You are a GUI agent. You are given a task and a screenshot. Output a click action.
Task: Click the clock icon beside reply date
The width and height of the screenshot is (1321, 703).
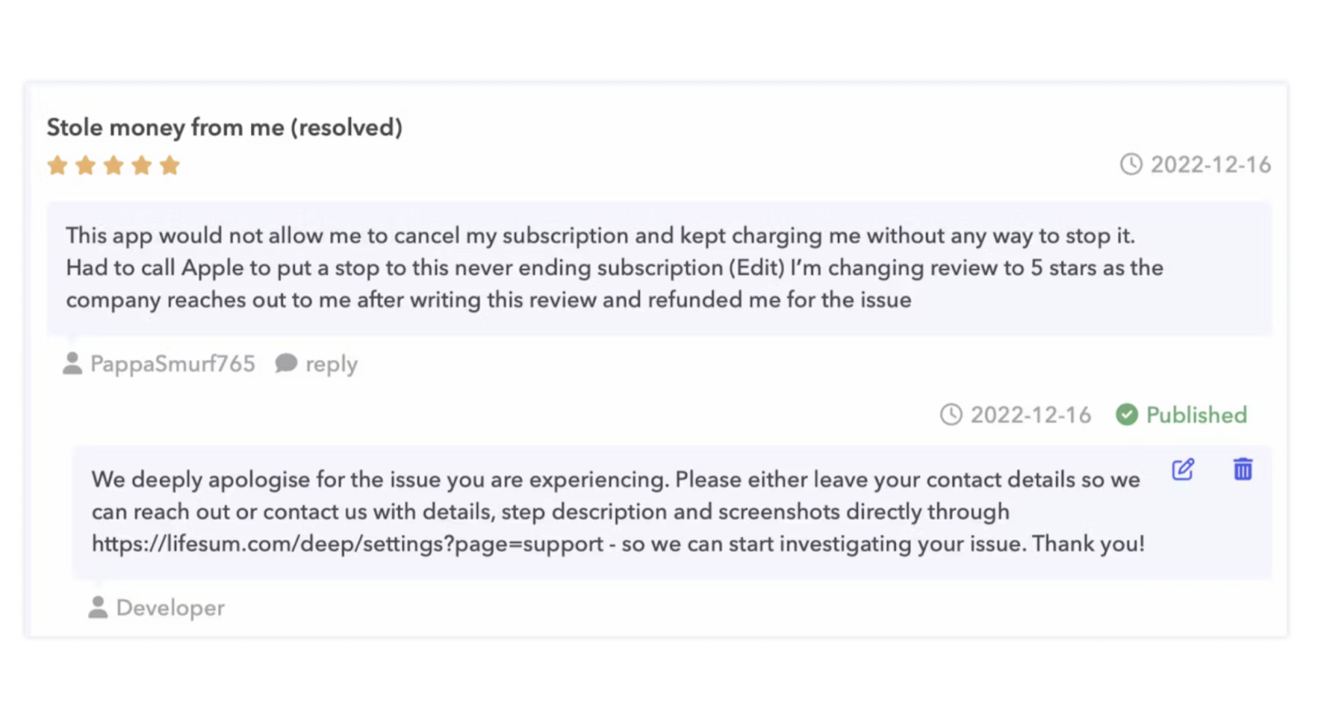click(x=951, y=414)
